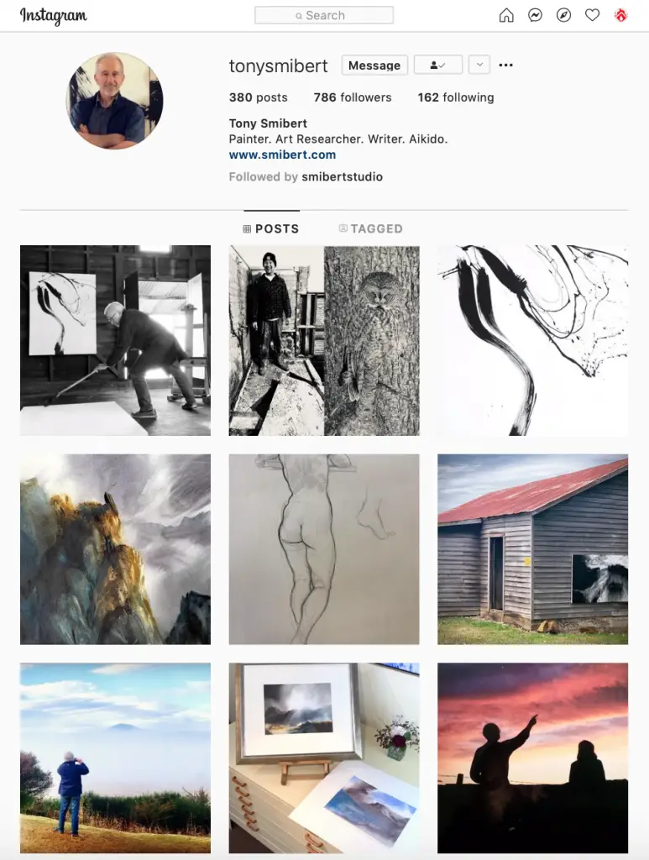Open the activity heart icon
Image resolution: width=649 pixels, height=860 pixels.
592,15
